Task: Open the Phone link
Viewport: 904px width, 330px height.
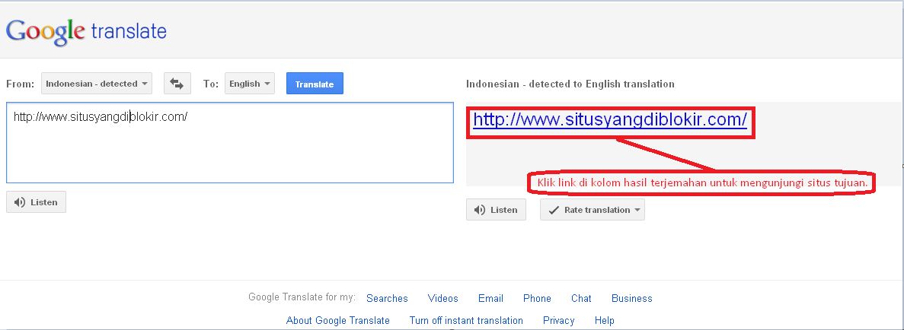Action: (x=537, y=298)
